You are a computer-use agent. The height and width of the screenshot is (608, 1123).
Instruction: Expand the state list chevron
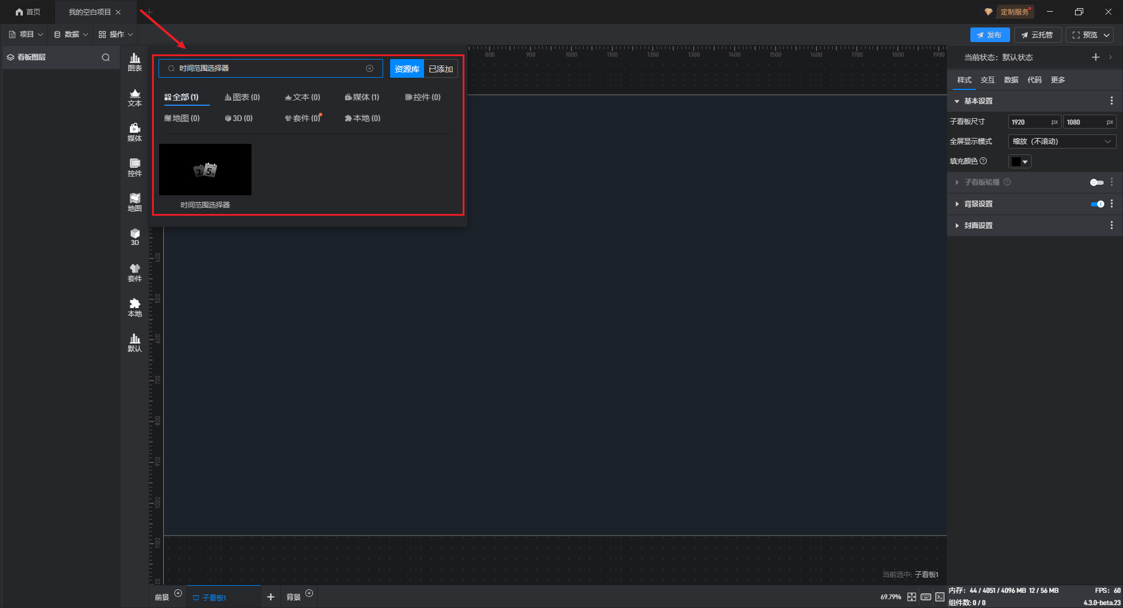click(x=1110, y=57)
